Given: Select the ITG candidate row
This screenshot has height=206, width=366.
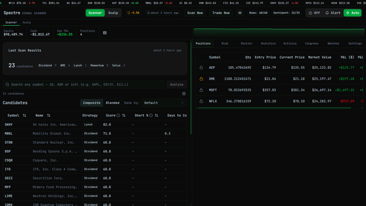Looking at the screenshot, I should tap(95, 169).
